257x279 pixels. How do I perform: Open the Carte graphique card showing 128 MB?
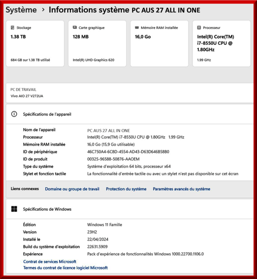click(x=97, y=44)
